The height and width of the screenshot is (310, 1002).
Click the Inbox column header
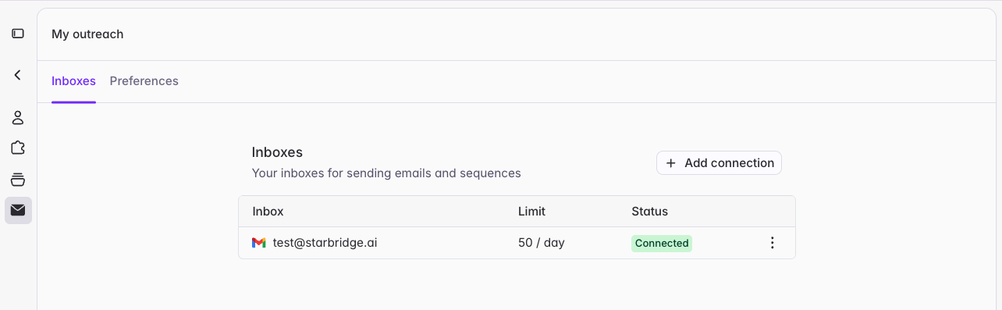(x=268, y=212)
